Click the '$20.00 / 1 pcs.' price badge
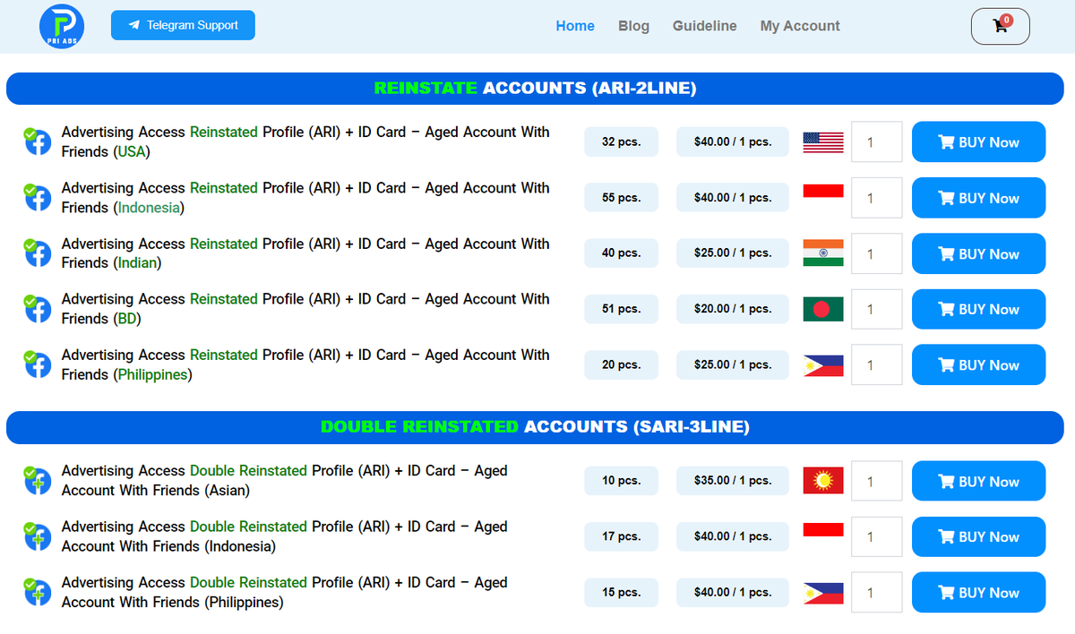This screenshot has height=634, width=1075. coord(733,308)
